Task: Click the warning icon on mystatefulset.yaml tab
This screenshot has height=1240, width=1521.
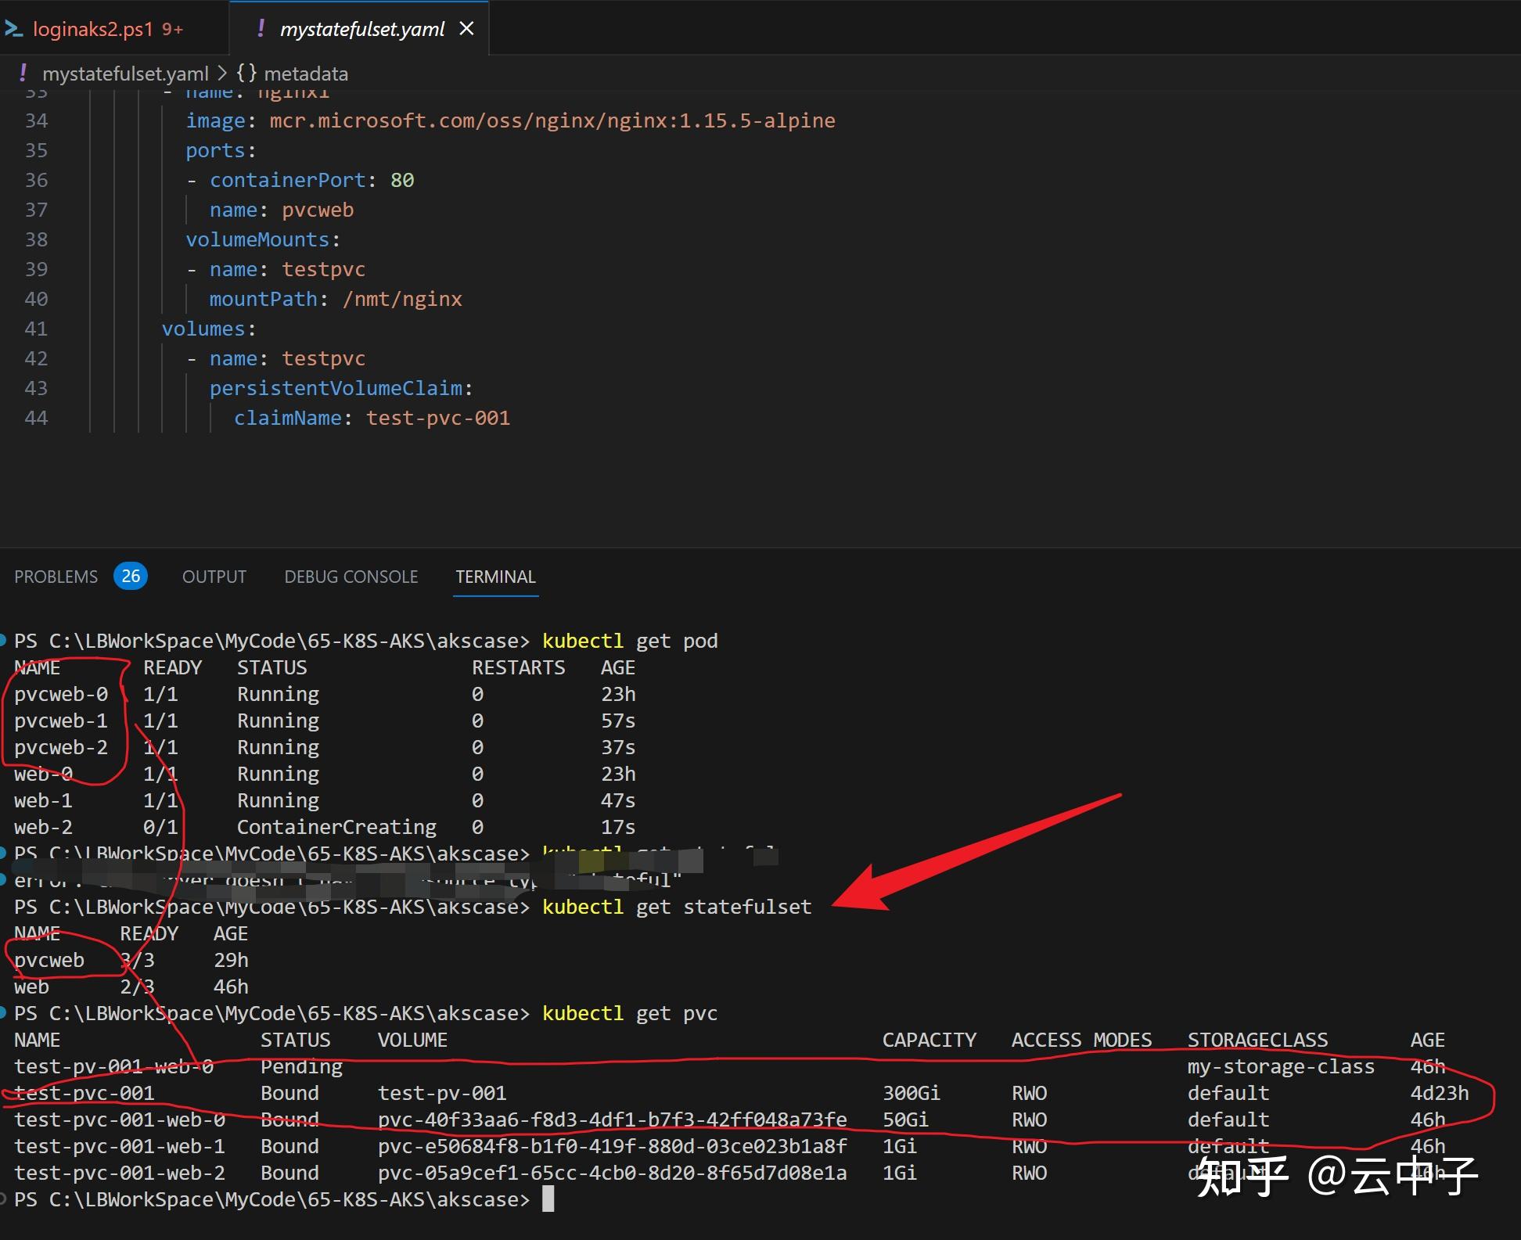Action: pyautogui.click(x=261, y=28)
